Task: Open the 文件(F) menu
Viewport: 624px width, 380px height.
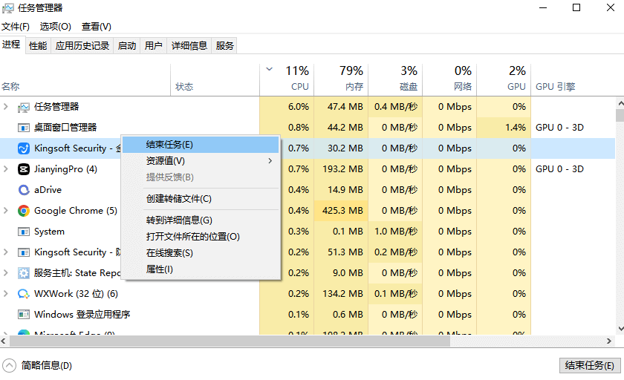Action: pos(16,27)
